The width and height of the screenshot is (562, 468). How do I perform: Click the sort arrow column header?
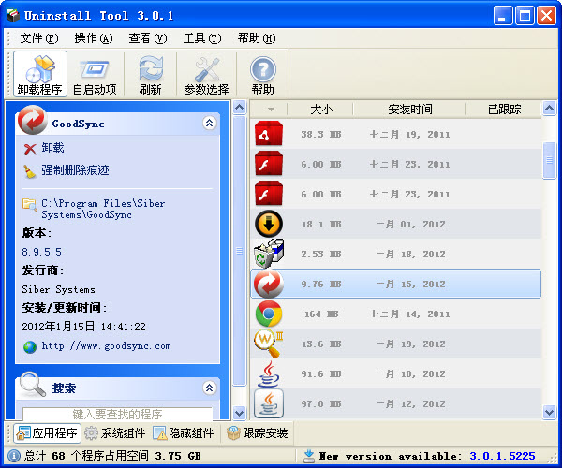pos(271,110)
